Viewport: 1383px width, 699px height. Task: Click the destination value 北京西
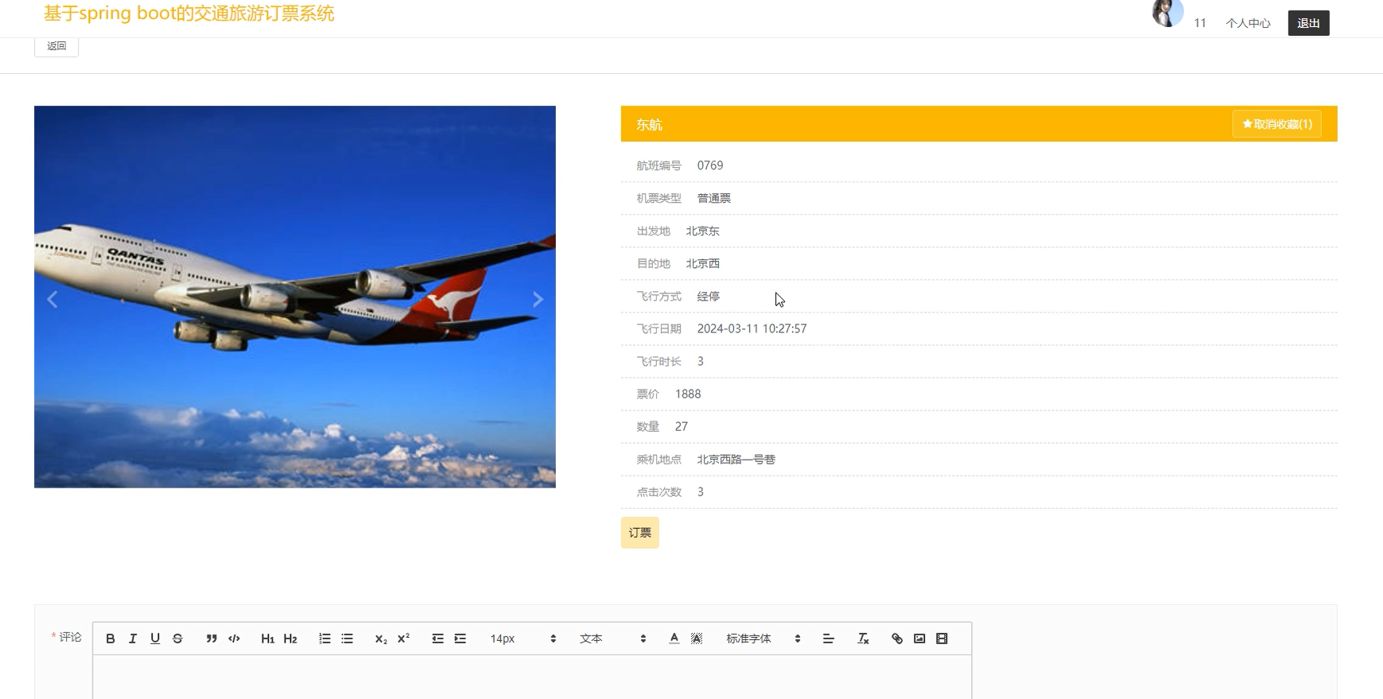pyautogui.click(x=703, y=263)
